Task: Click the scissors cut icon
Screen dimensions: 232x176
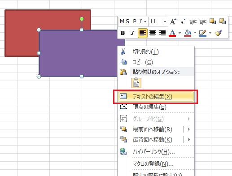Action: pos(123,52)
